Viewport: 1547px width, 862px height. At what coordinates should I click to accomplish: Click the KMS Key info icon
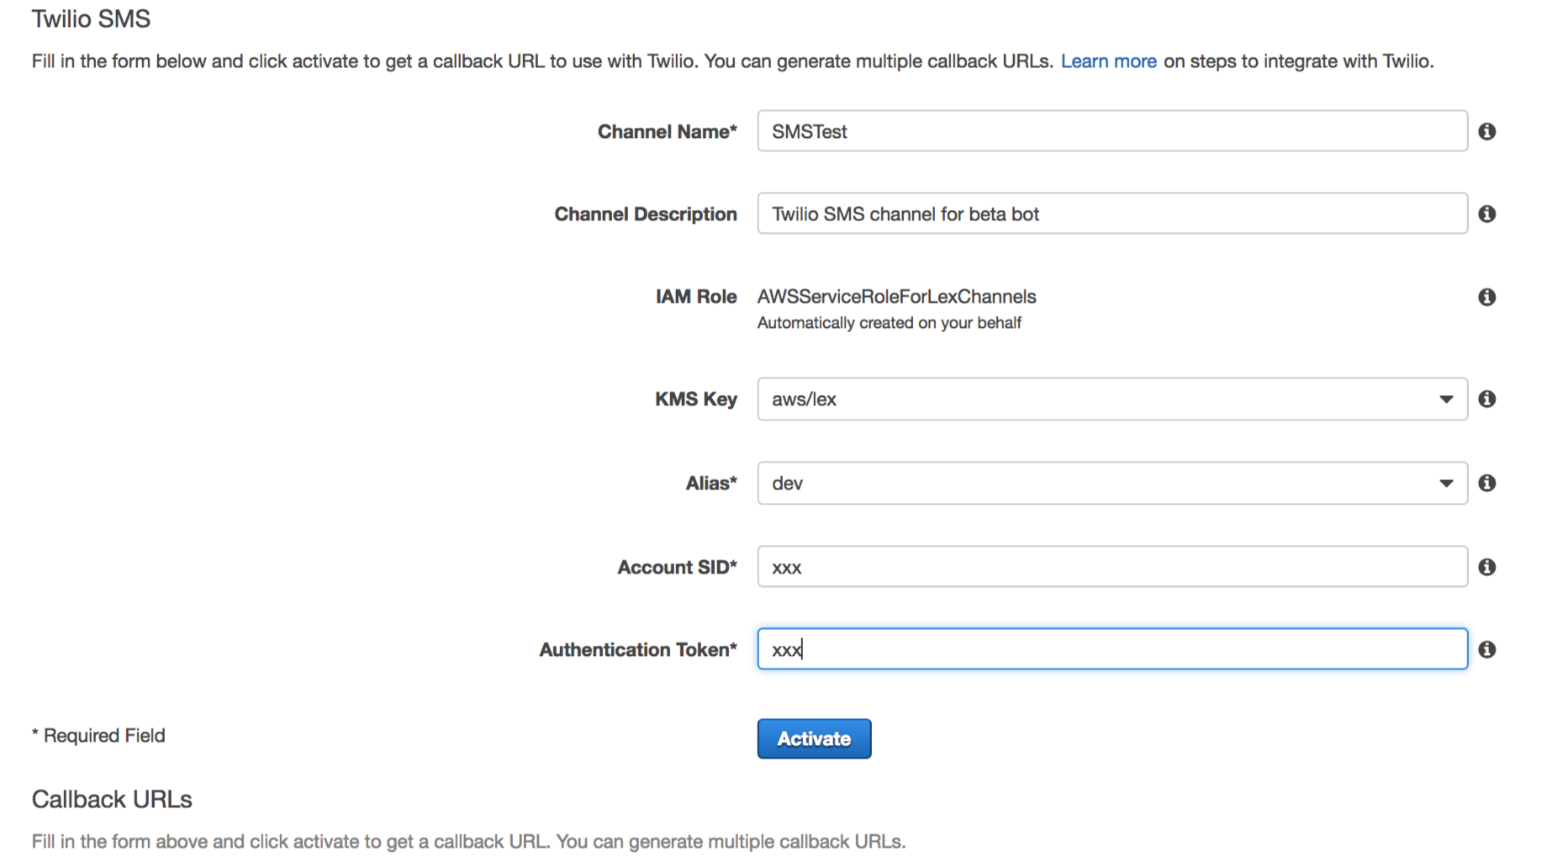(x=1486, y=399)
